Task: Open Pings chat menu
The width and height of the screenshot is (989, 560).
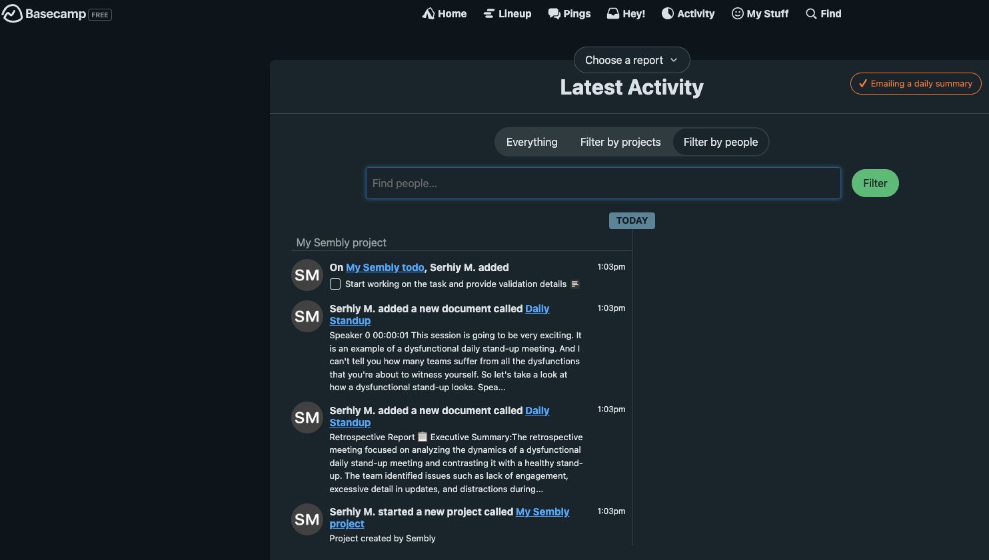Action: pos(569,13)
